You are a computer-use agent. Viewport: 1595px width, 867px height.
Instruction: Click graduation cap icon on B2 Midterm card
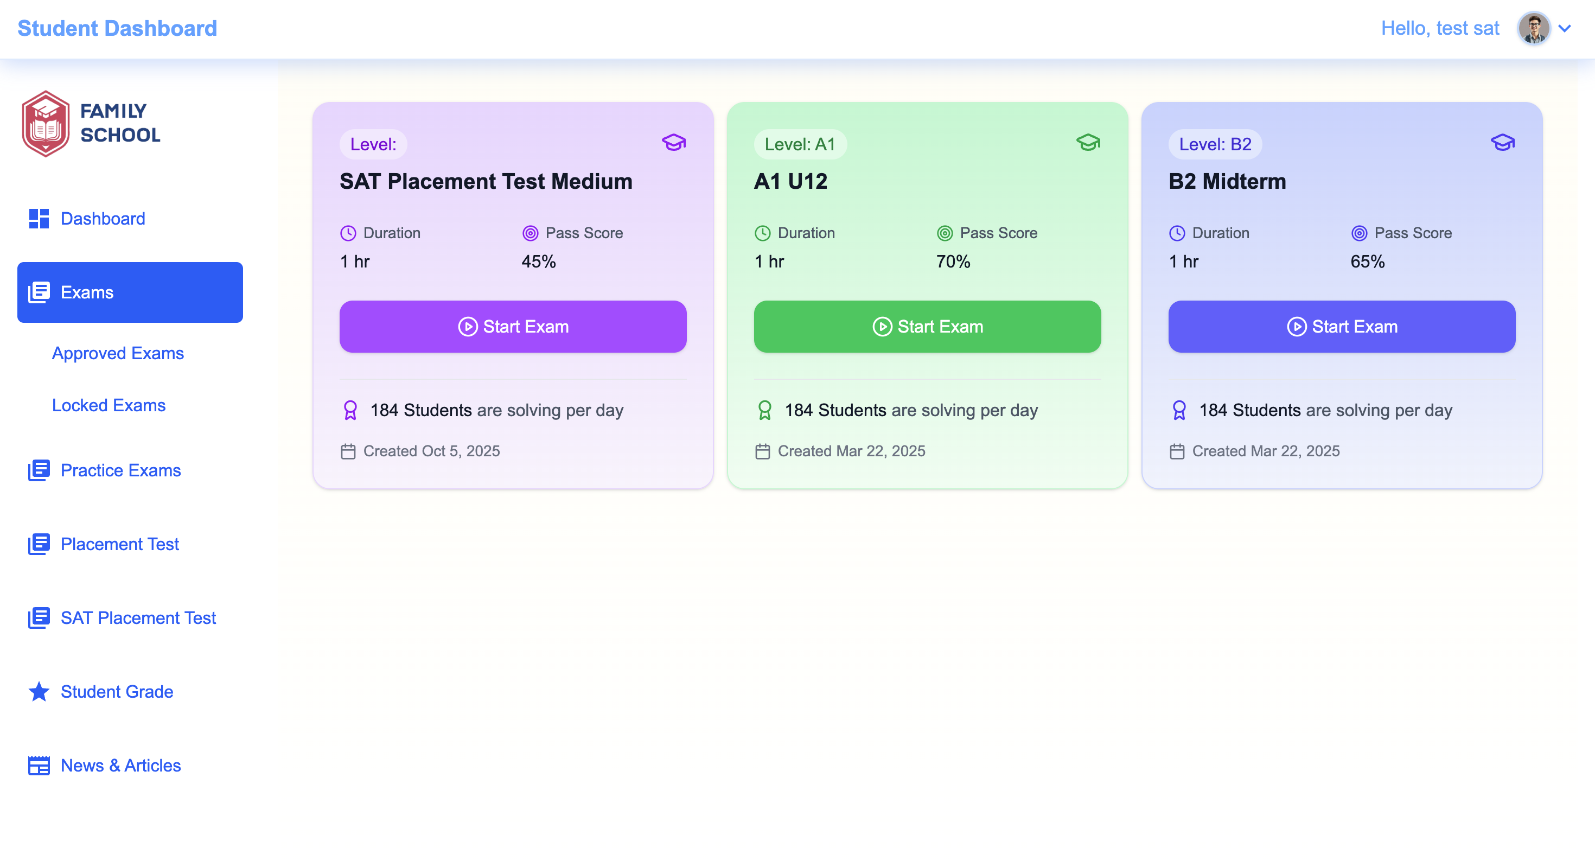click(1502, 143)
